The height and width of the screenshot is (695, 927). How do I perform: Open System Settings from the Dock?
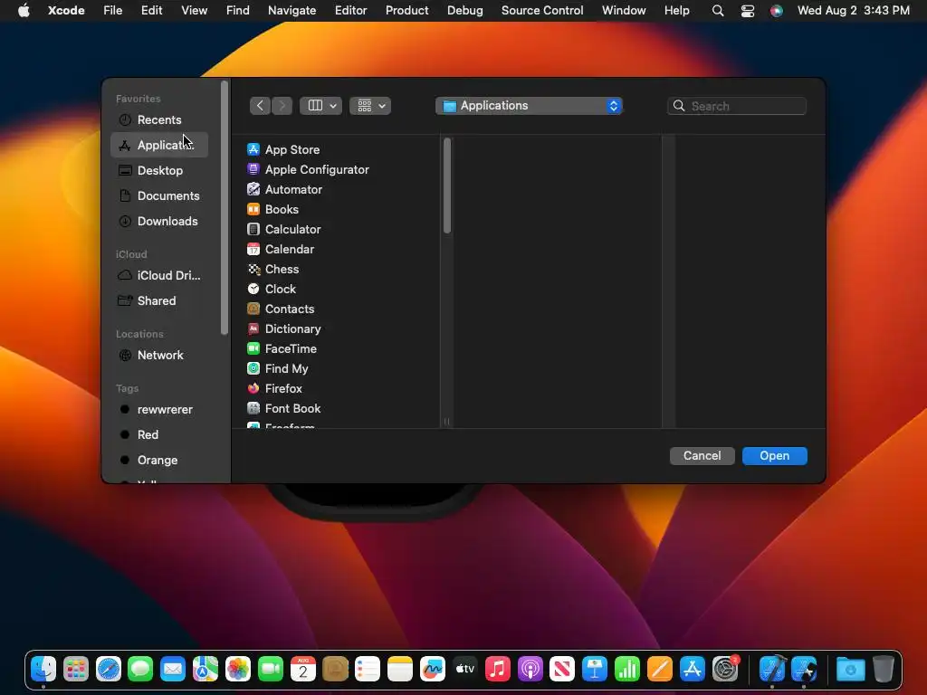[x=725, y=669]
